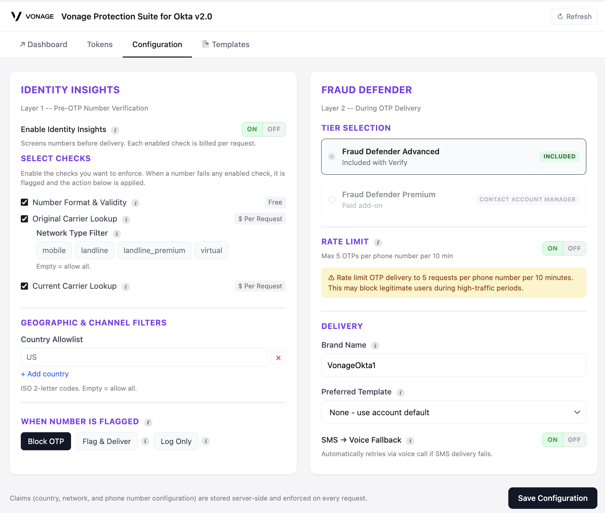Uncheck Number Format & Validity checkbox

point(24,202)
